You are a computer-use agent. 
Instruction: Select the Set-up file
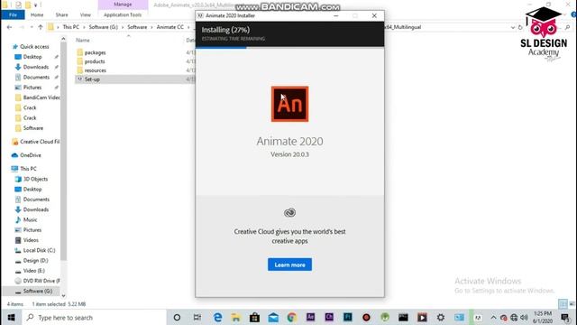point(92,79)
